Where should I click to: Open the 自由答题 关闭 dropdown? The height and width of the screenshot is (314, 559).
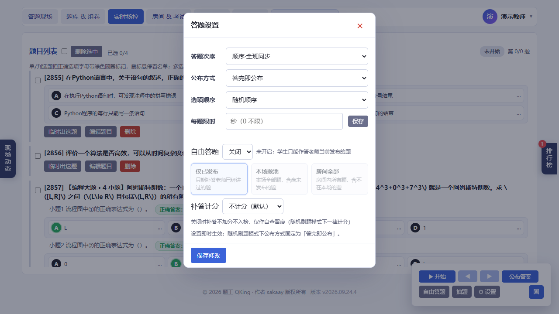coord(238,152)
